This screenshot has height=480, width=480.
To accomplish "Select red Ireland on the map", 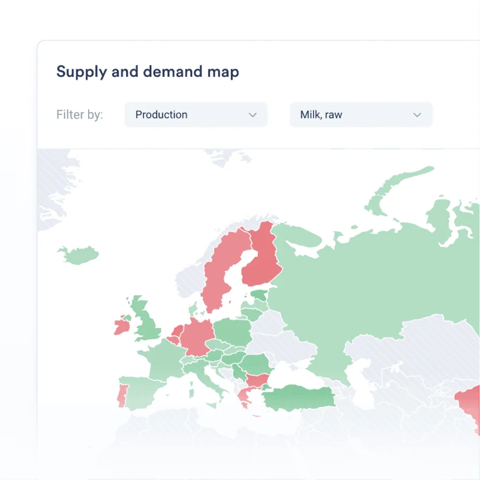I will 121,326.
